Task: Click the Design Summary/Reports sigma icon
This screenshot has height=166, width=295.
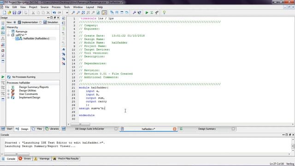Action: (13, 87)
